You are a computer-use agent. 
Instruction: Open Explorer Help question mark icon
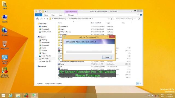click(x=141, y=15)
